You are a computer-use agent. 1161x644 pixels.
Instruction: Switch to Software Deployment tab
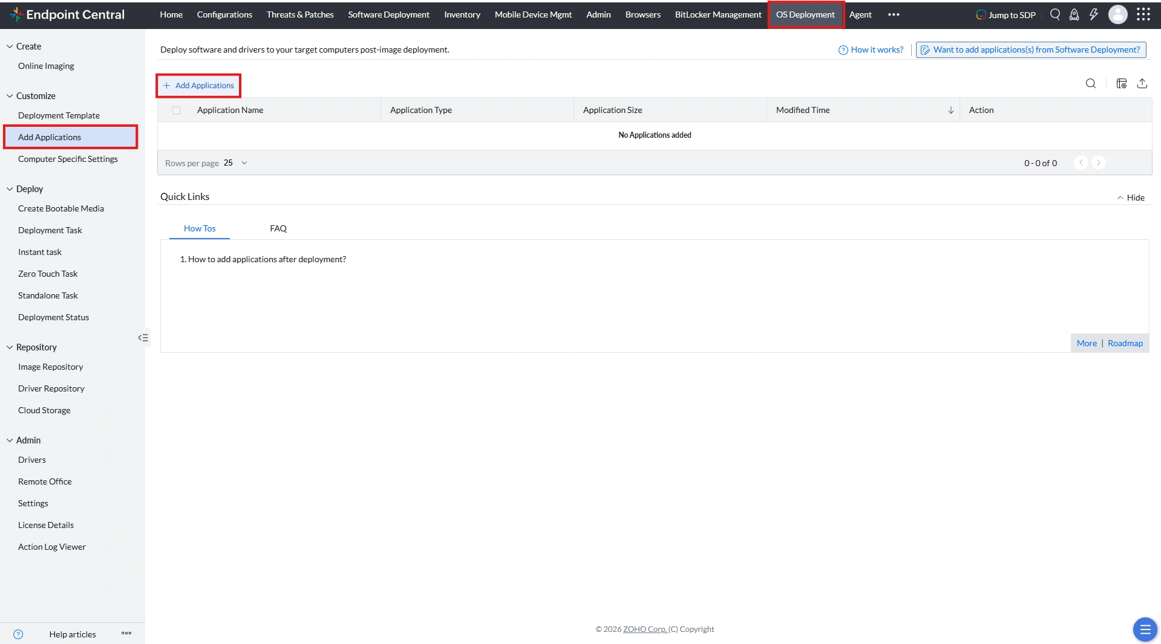[x=388, y=14]
